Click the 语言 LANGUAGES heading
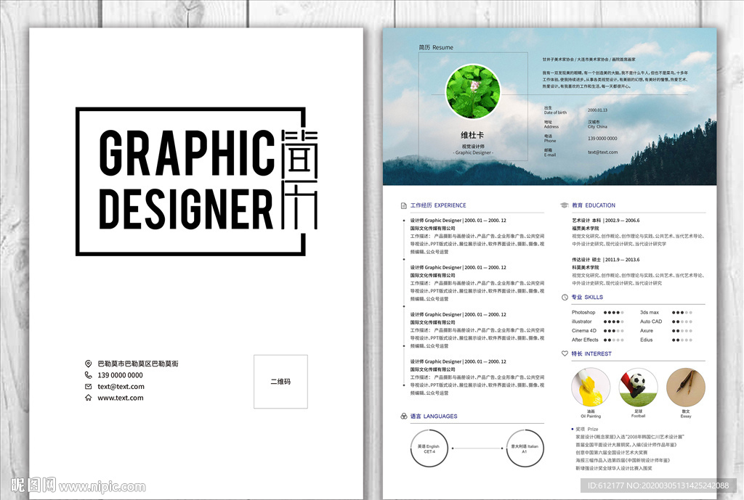 pyautogui.click(x=434, y=416)
